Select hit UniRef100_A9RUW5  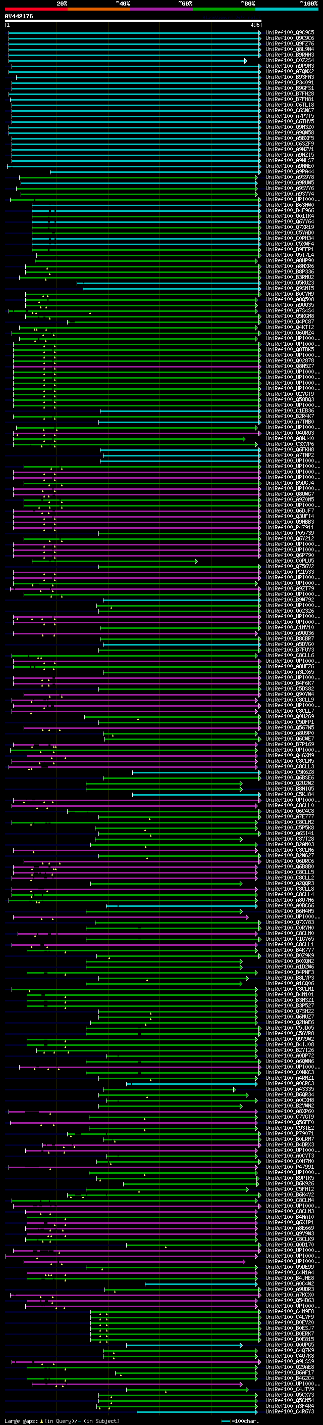[x=290, y=182]
